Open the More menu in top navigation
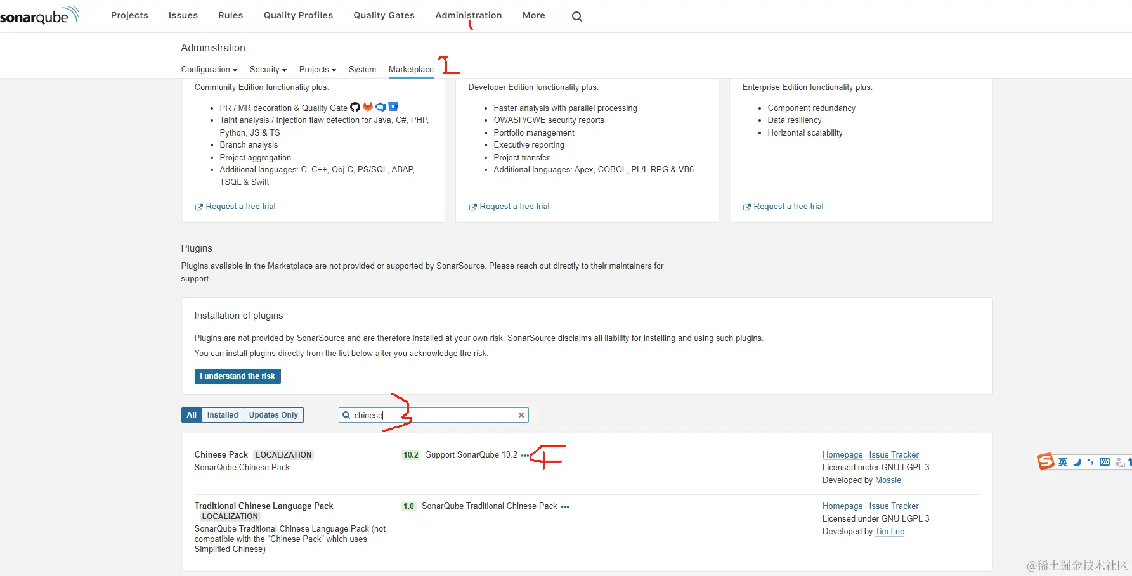 534,15
